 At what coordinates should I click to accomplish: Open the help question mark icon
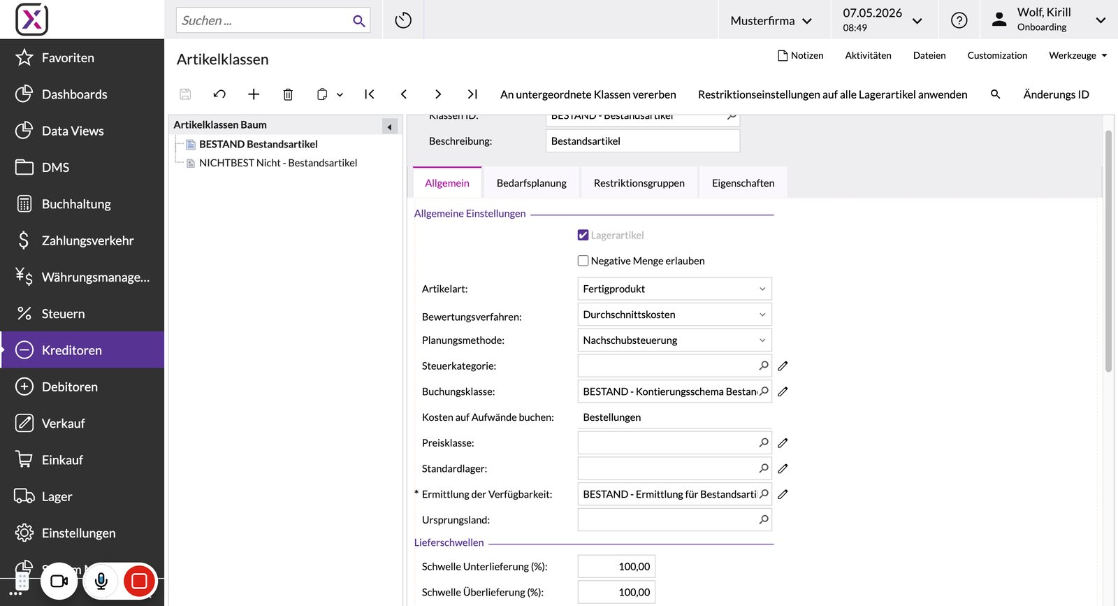[x=959, y=20]
